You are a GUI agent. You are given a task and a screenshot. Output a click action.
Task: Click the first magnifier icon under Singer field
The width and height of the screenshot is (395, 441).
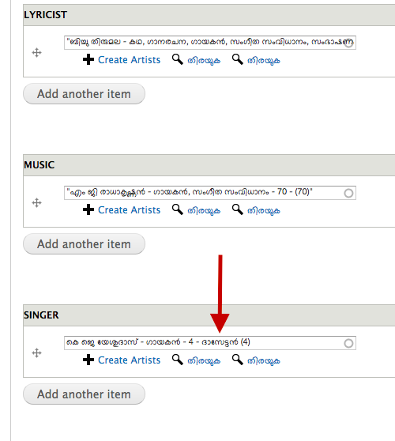coord(178,360)
